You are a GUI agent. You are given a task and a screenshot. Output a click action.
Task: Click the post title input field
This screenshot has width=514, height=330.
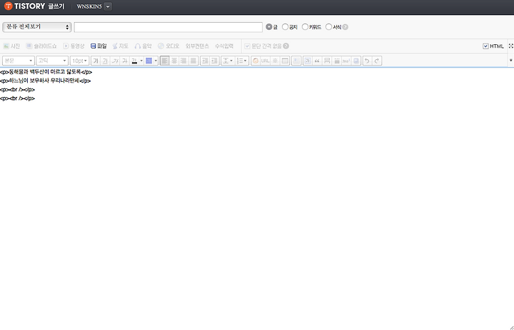click(168, 27)
